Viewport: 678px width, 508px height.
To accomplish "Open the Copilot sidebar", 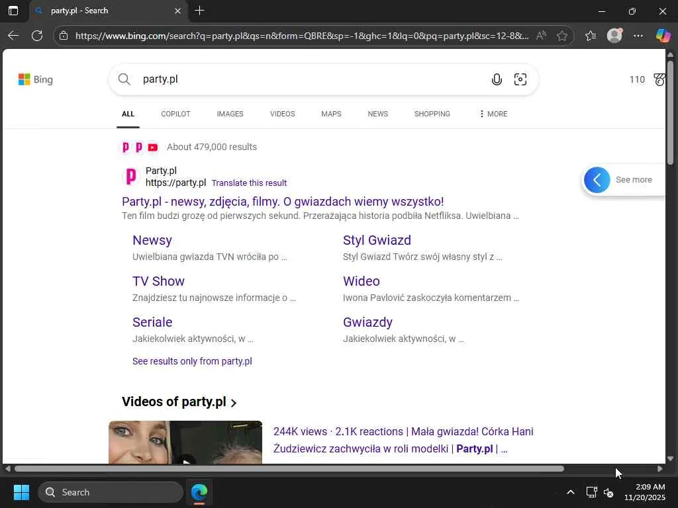I will tap(662, 36).
